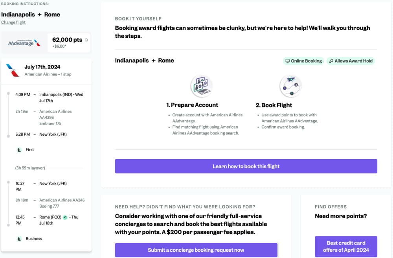Click the Book Flight route illustration icon
Screen dimensions: 393x258
pos(290,86)
